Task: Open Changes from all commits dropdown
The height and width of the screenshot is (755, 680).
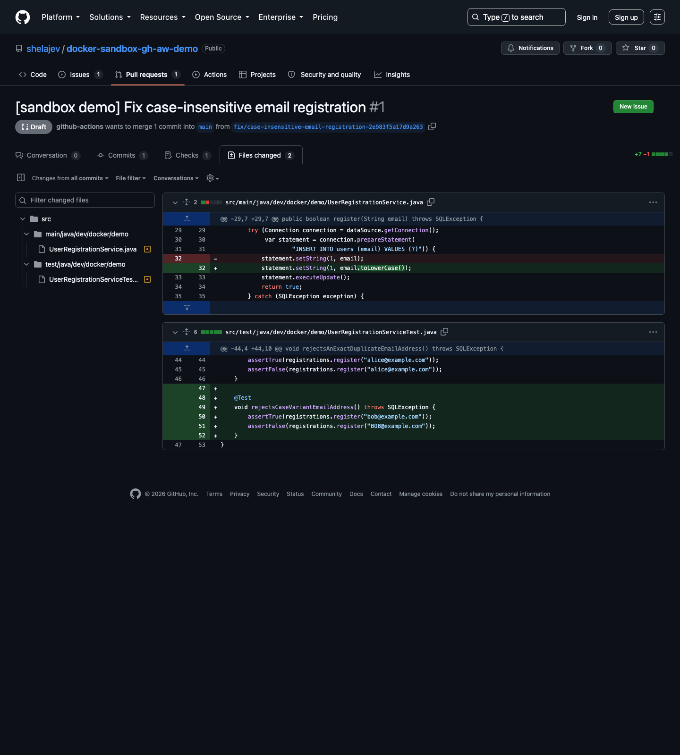Action: 70,178
